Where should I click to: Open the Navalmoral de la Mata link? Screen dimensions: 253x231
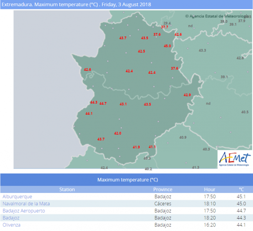26,204
